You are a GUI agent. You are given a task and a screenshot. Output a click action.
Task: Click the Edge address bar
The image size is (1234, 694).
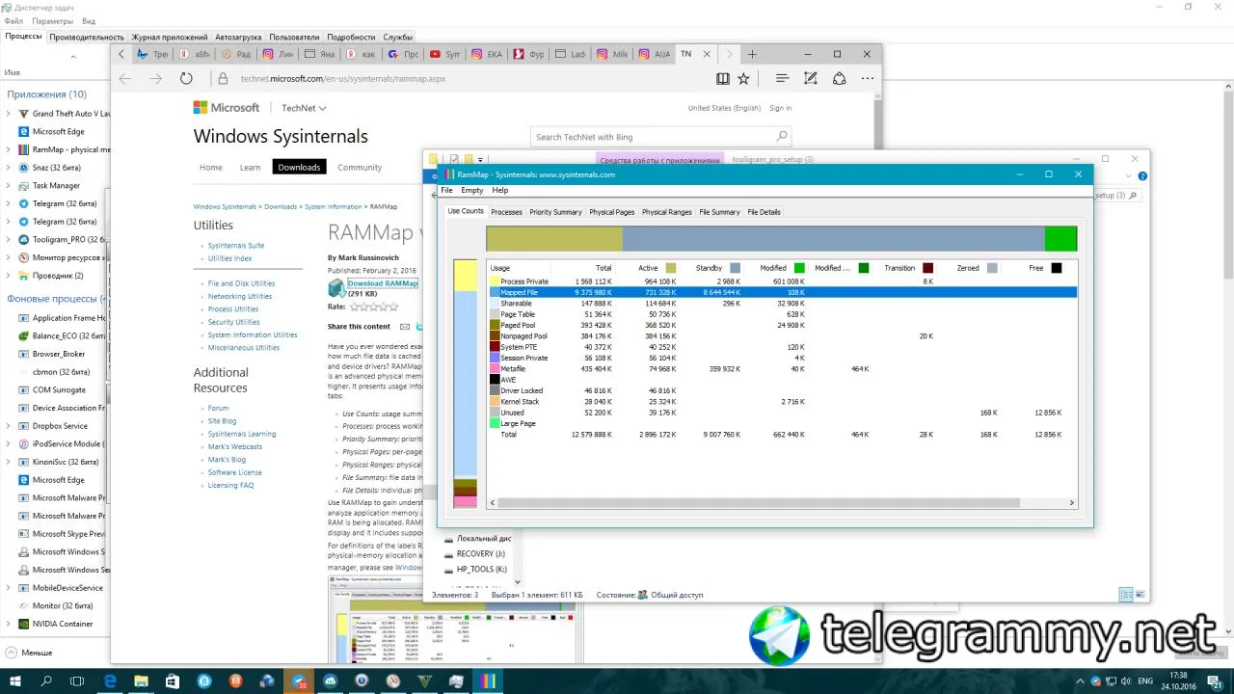462,79
